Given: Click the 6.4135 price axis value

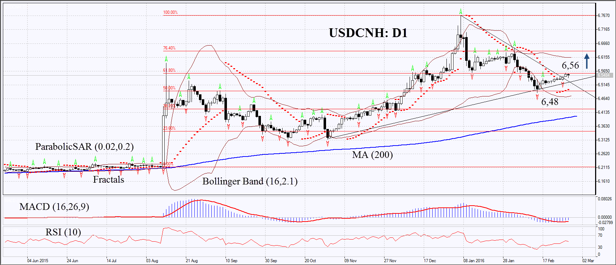Looking at the screenshot, I should tap(604, 112).
